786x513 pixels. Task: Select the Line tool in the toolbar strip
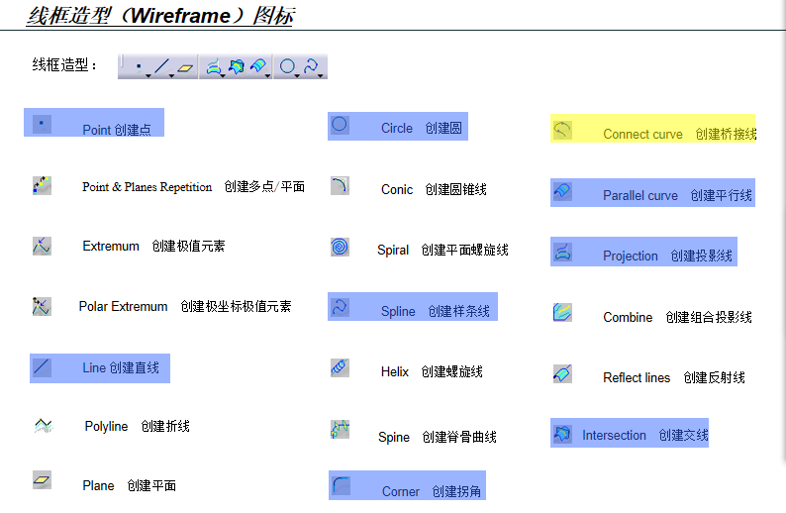pyautogui.click(x=161, y=66)
